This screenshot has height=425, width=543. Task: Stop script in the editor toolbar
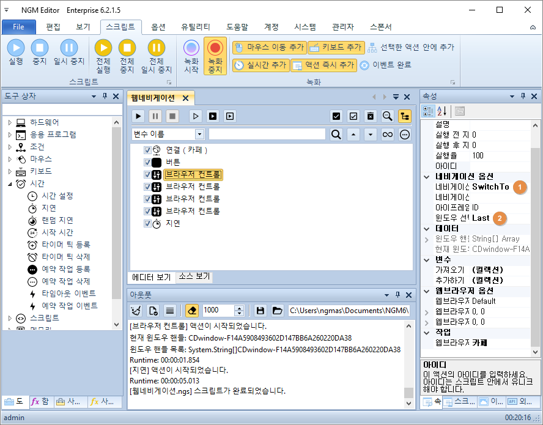pos(172,116)
